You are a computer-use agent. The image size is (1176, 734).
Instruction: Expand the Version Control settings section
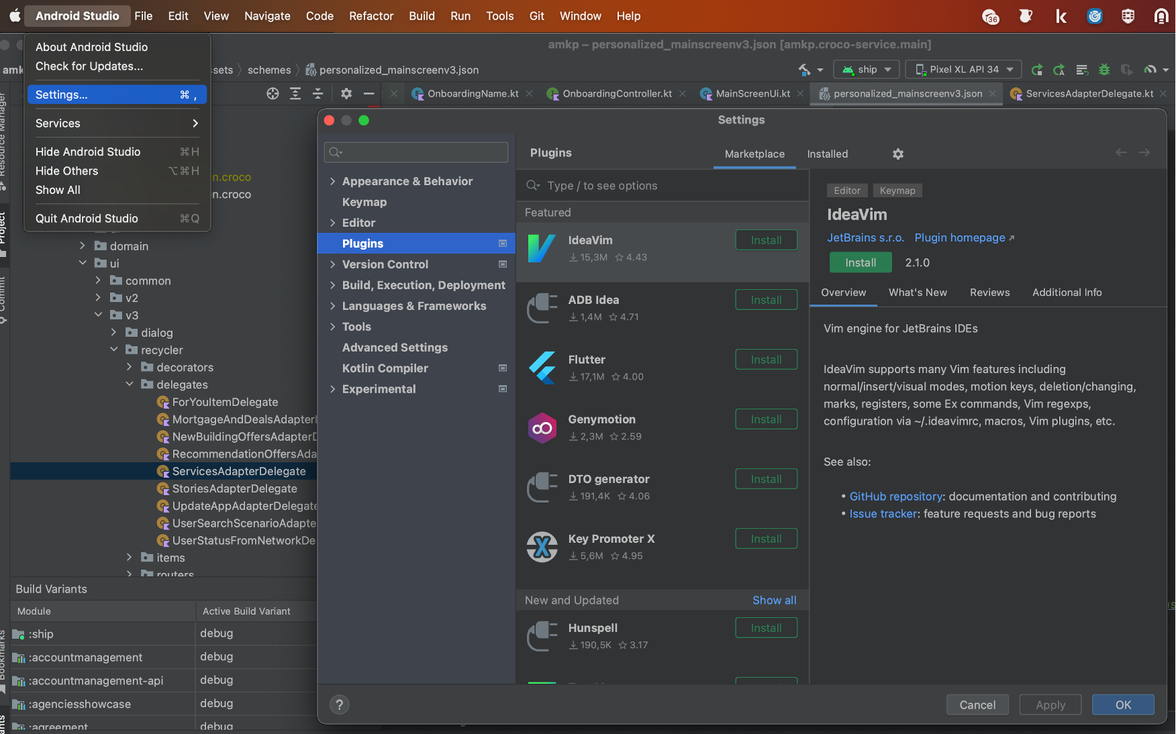(332, 264)
